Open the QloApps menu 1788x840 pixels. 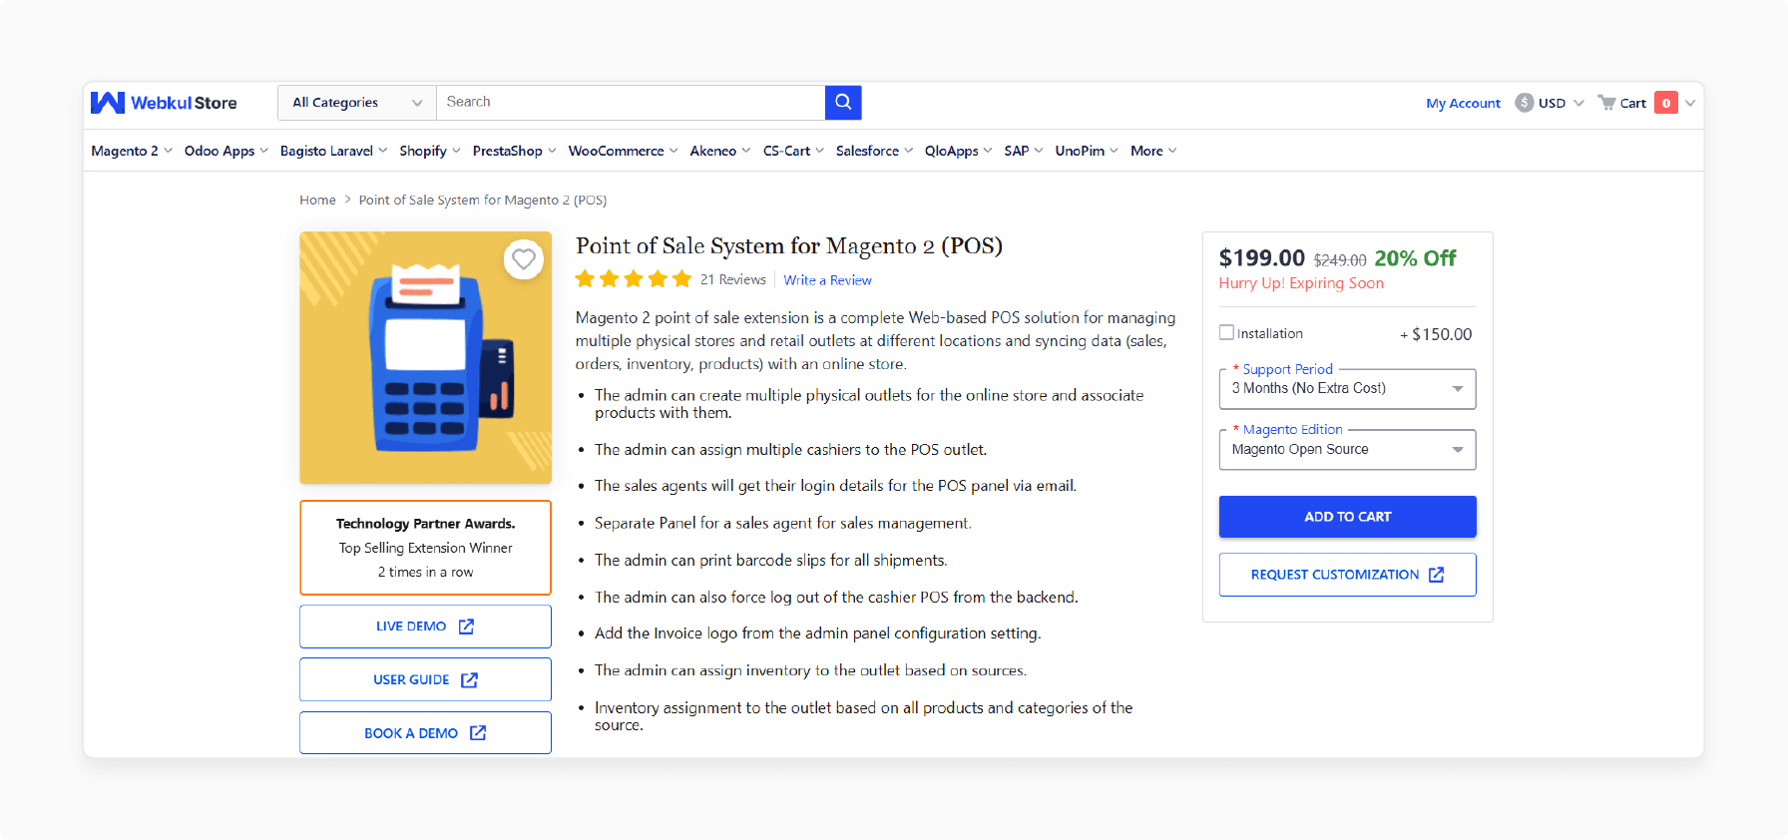coord(959,151)
